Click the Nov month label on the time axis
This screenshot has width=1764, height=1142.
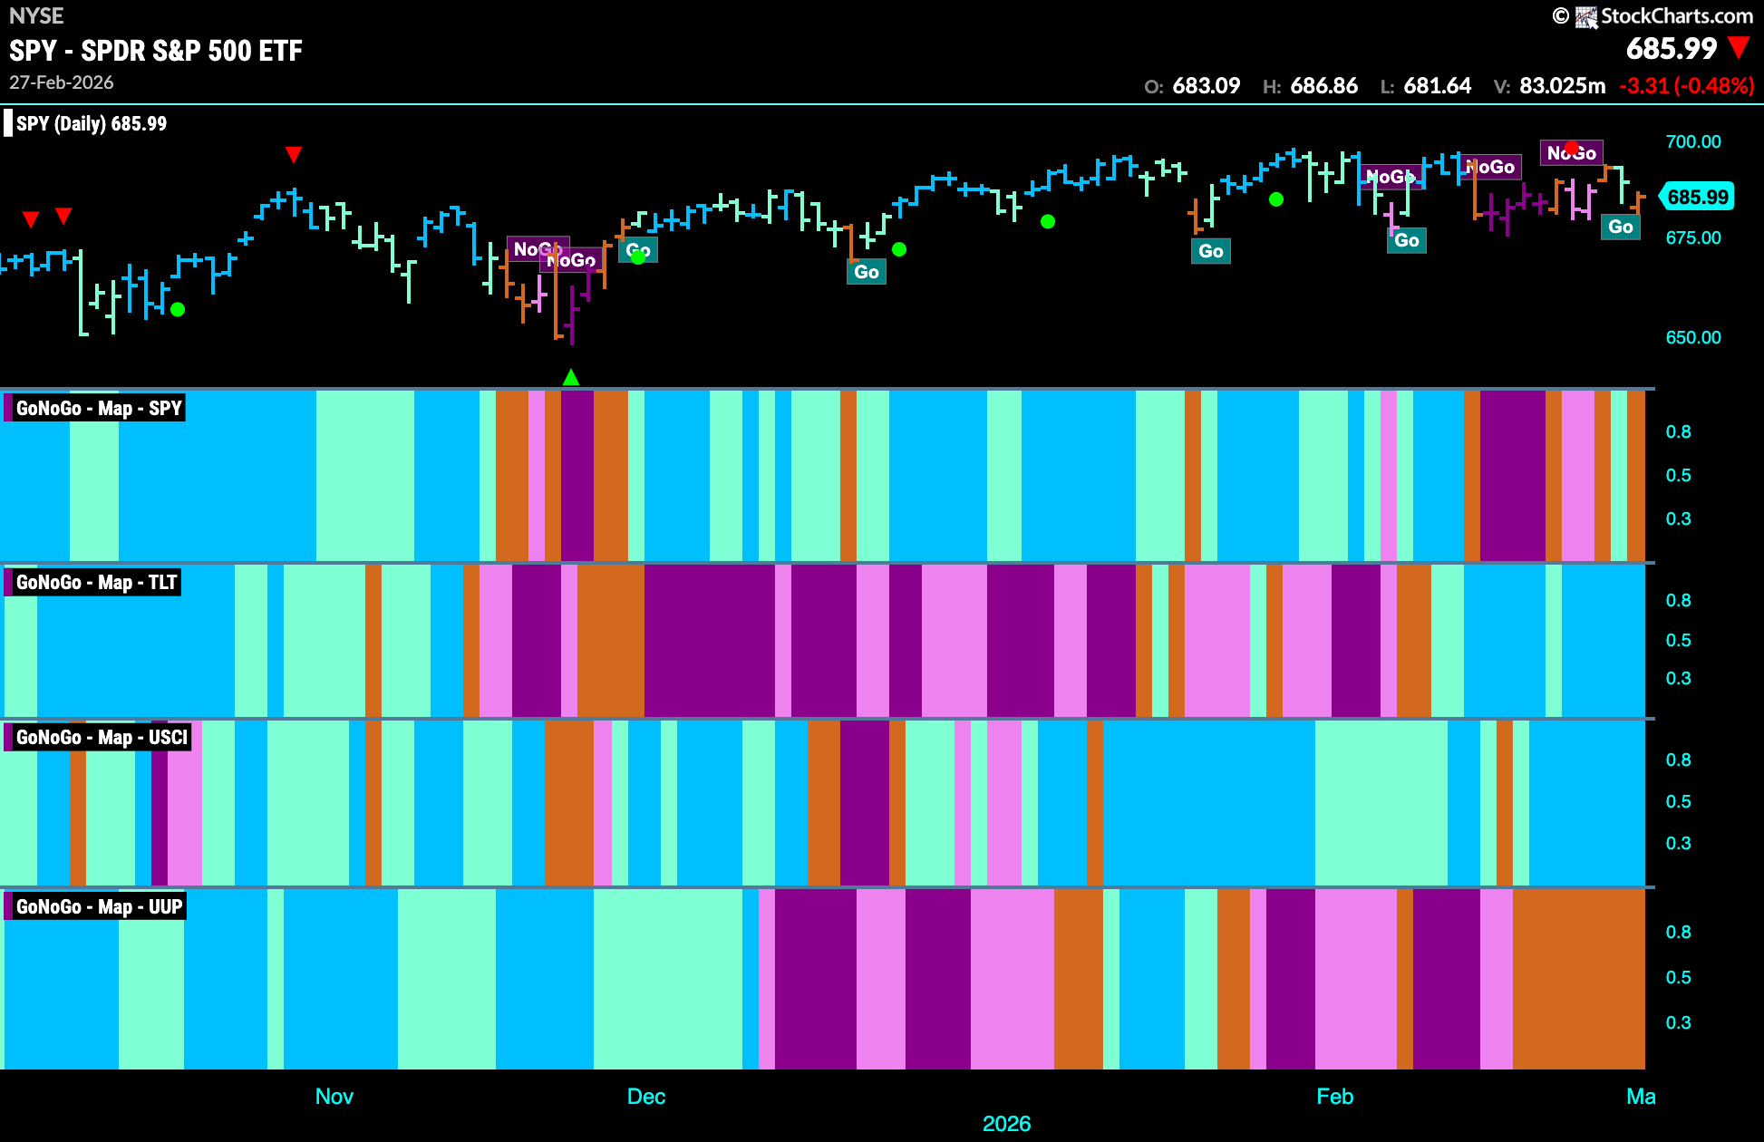pos(334,1097)
